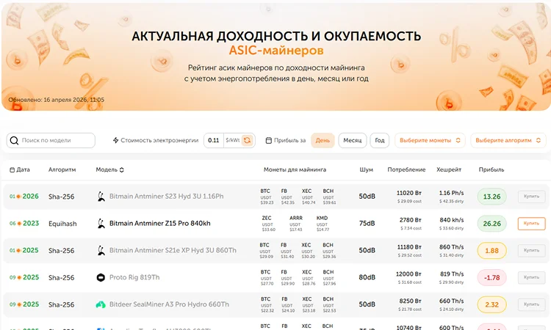Click the Стоимость электроэнергии label
The height and width of the screenshot is (330, 551).
point(159,140)
